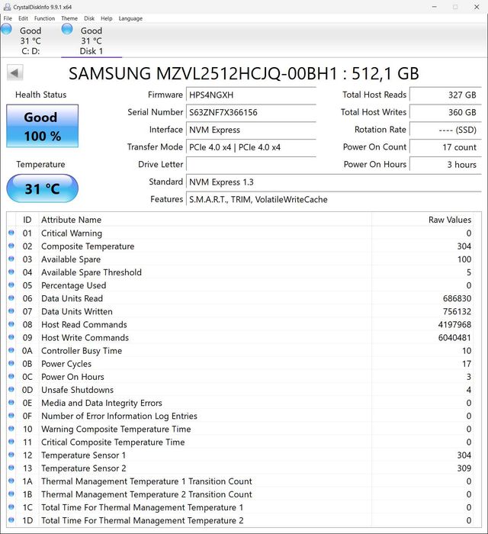This screenshot has height=534, width=488.
Task: Select the Unsafe Shutdowns attribute name
Action: point(77,390)
